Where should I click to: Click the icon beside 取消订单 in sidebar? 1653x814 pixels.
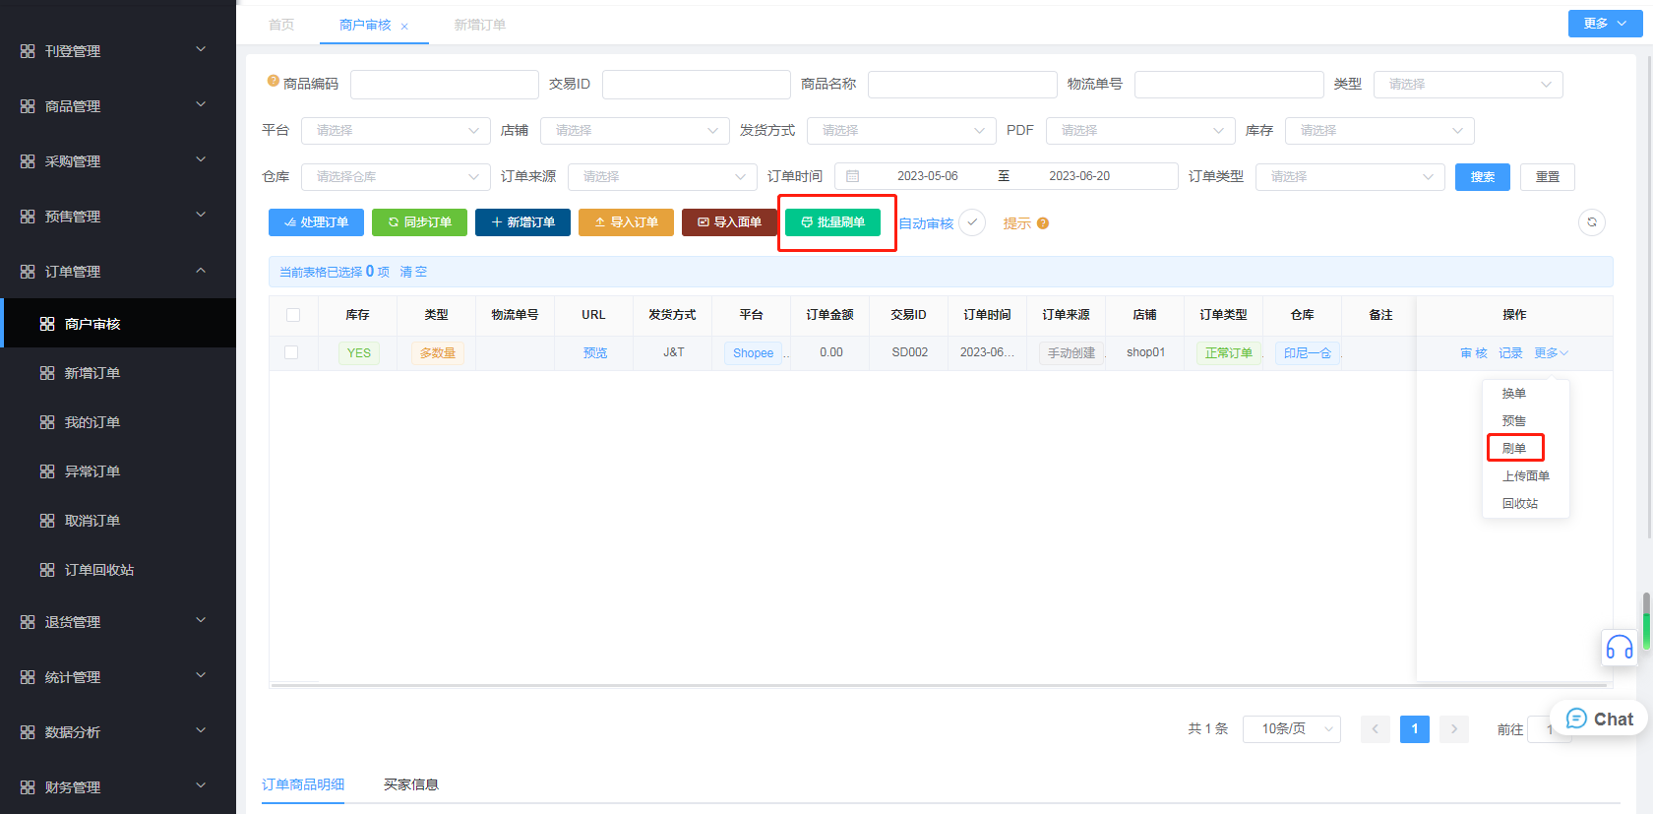tap(47, 521)
